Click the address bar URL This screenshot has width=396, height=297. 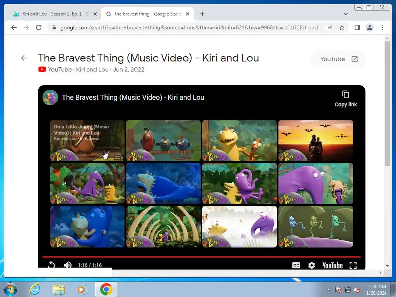click(x=191, y=27)
